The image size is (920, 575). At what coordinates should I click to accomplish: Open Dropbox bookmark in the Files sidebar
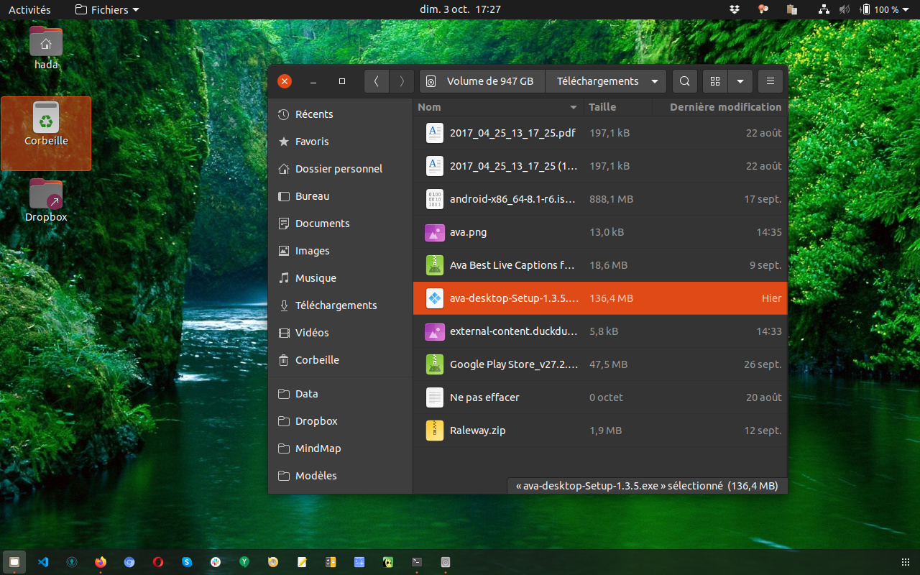point(341,421)
